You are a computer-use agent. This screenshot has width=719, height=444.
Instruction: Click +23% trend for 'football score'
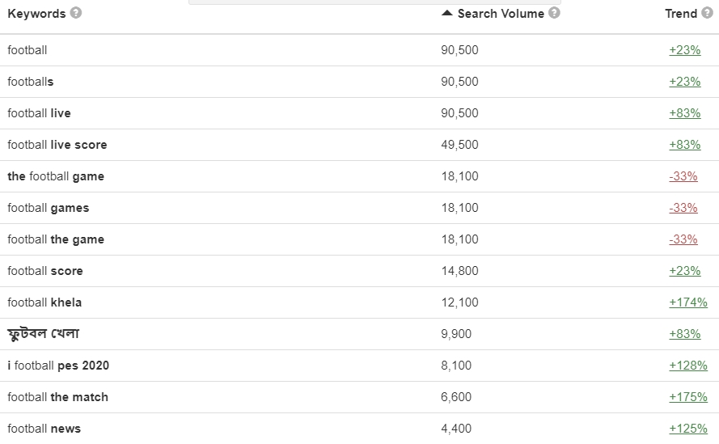coord(684,271)
